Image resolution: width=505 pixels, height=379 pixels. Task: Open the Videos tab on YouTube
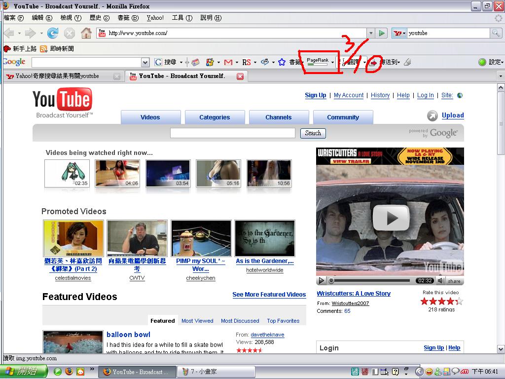tap(150, 117)
